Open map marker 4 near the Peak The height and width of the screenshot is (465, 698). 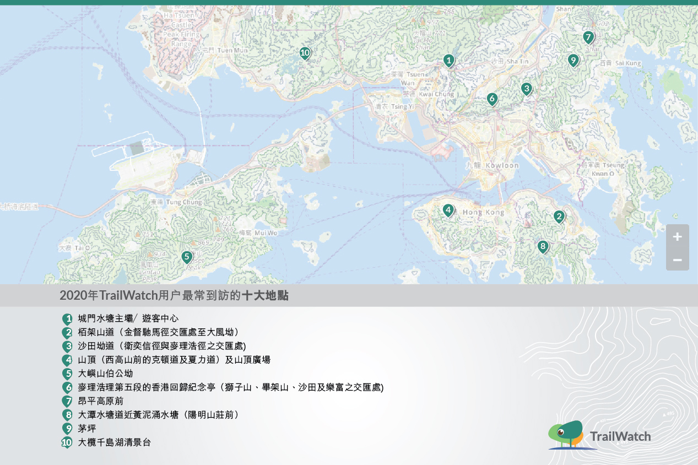click(448, 210)
